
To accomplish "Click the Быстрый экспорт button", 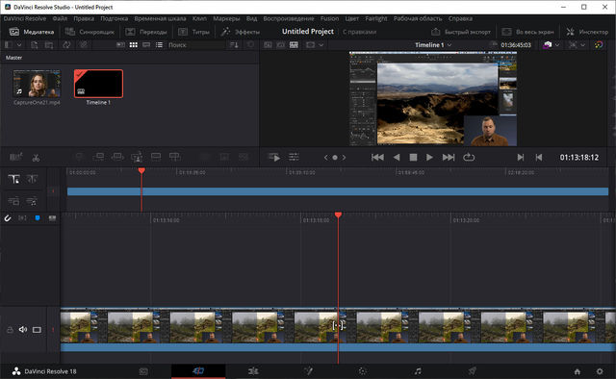I will click(x=461, y=32).
